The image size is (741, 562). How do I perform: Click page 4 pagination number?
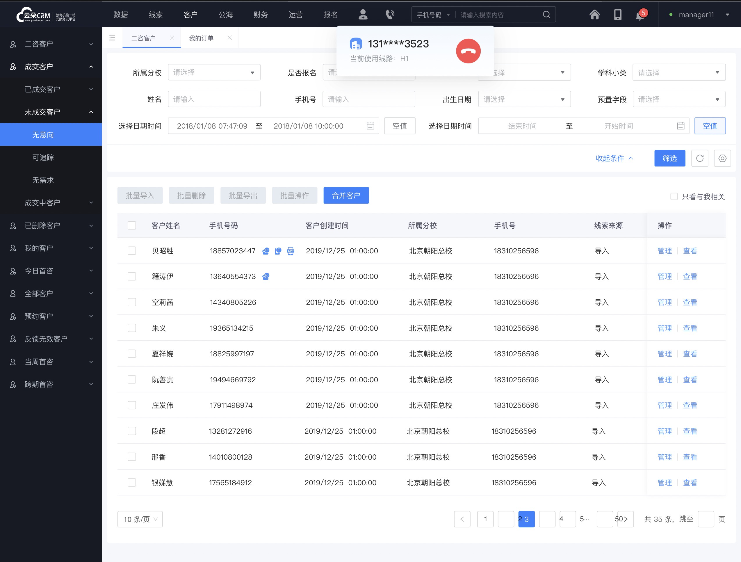561,518
